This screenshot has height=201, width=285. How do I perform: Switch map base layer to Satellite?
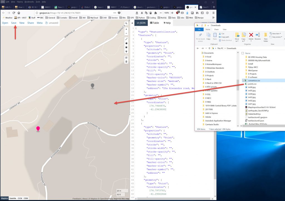(x=13, y=198)
